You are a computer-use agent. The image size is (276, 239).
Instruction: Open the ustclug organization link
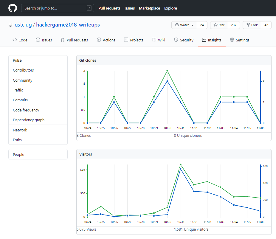[x=23, y=25]
